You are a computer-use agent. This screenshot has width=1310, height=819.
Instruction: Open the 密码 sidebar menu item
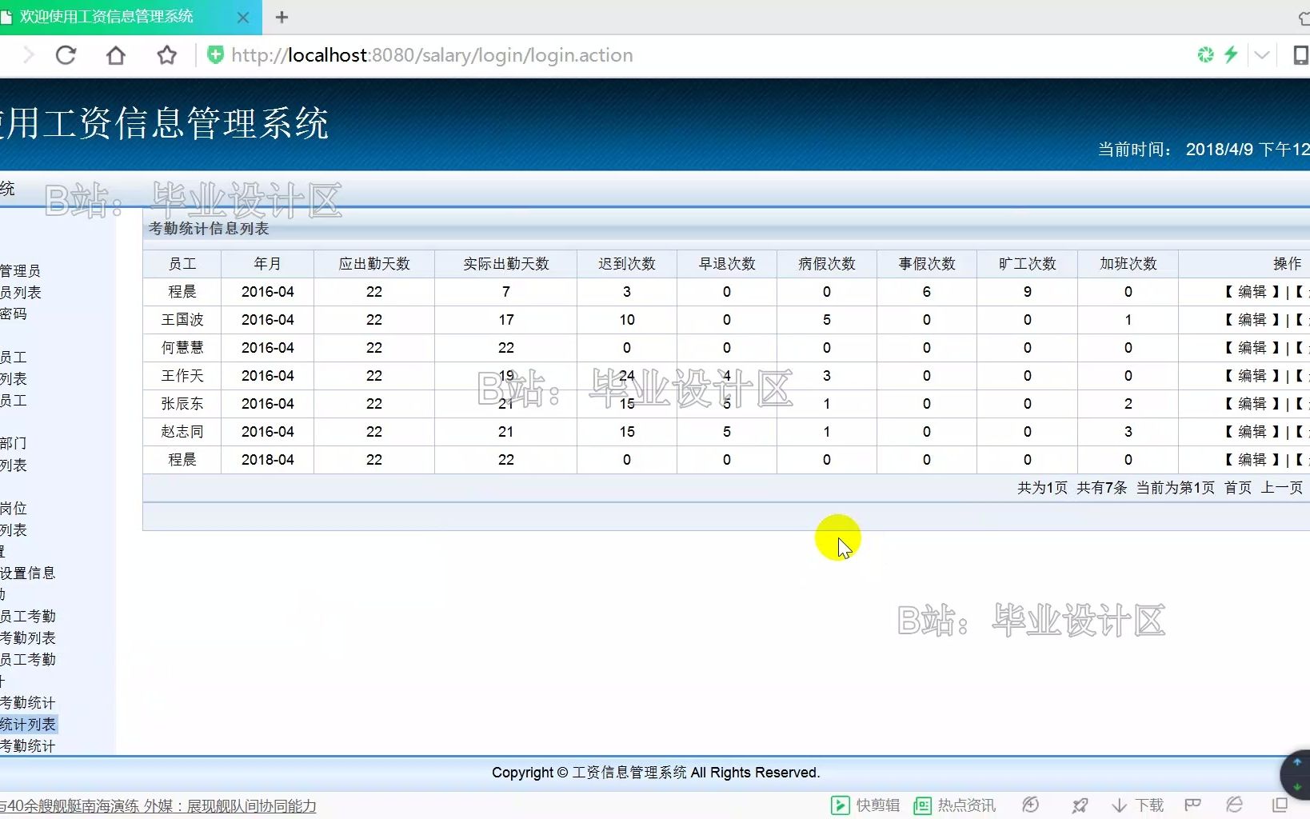pos(14,314)
